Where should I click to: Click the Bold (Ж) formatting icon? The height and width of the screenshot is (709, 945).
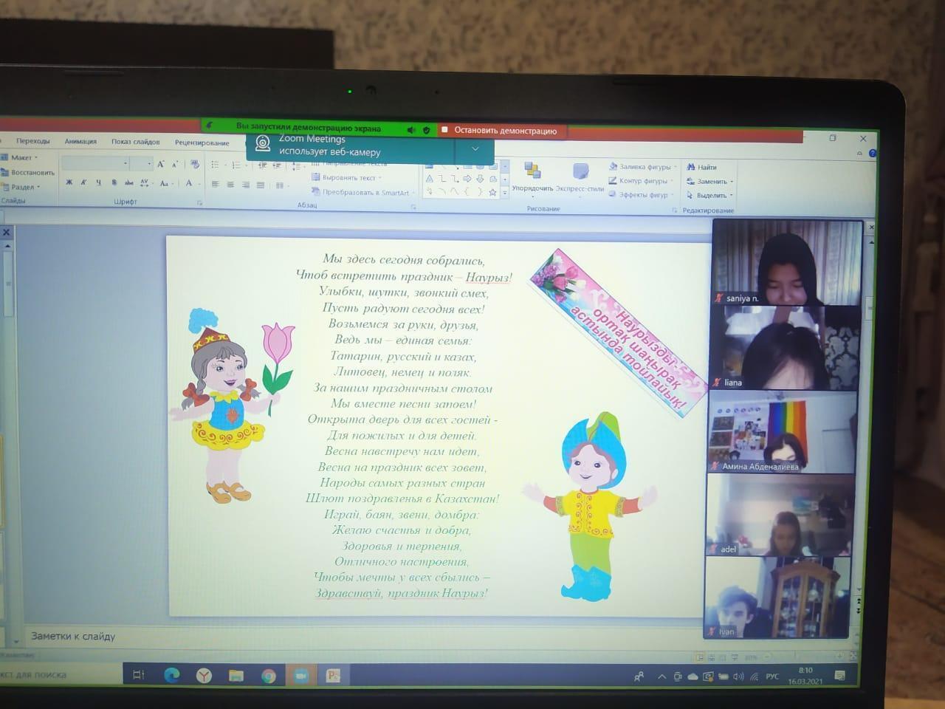pos(69,182)
